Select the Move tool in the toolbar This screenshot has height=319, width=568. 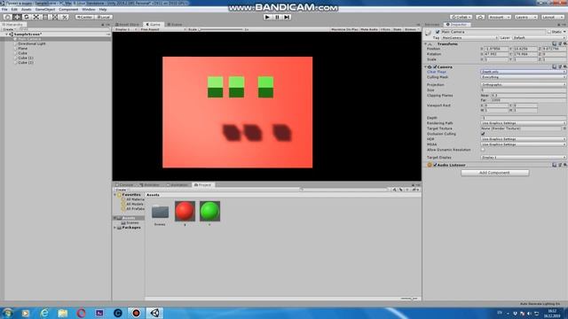[17, 17]
